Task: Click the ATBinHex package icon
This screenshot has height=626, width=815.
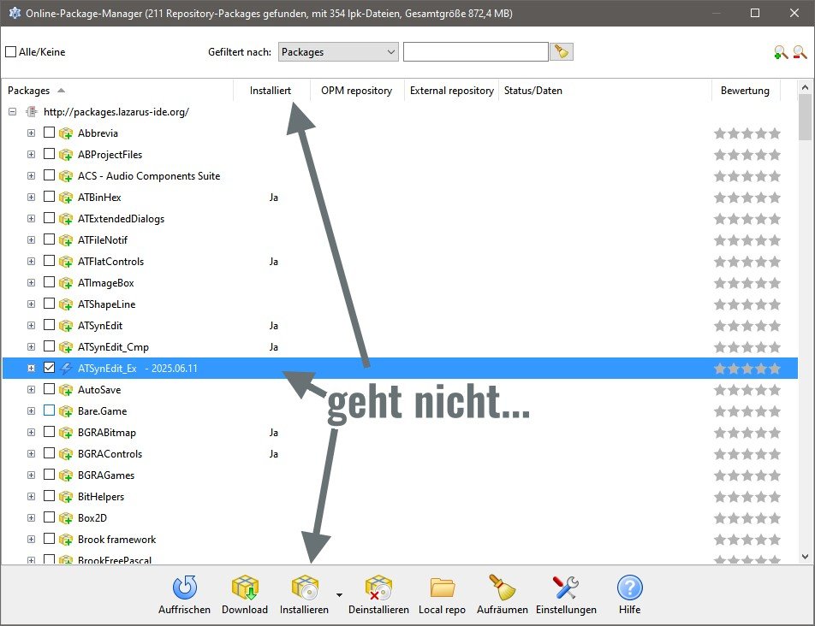Action: (x=66, y=198)
